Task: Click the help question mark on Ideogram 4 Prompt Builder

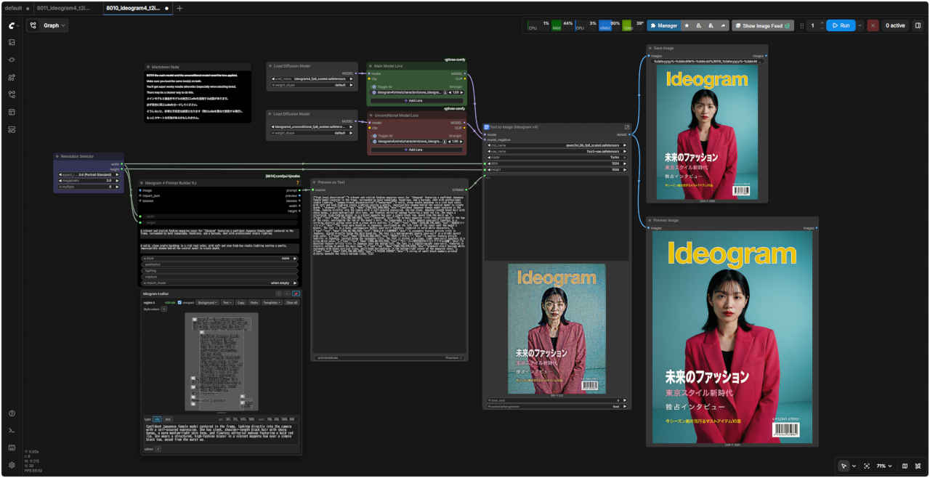Action: [298, 182]
